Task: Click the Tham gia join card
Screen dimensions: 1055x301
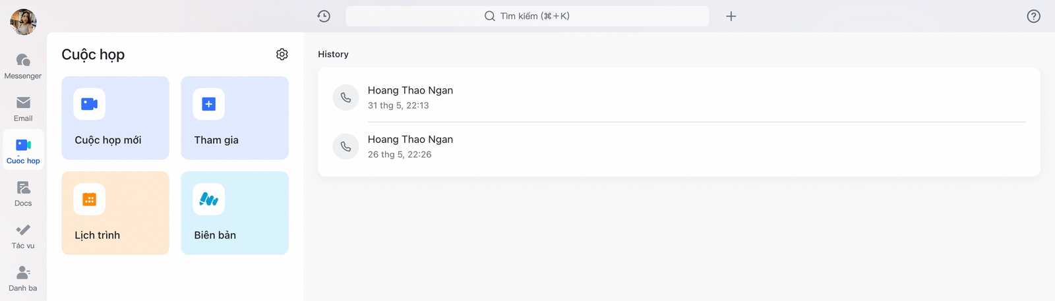Action: 235,118
